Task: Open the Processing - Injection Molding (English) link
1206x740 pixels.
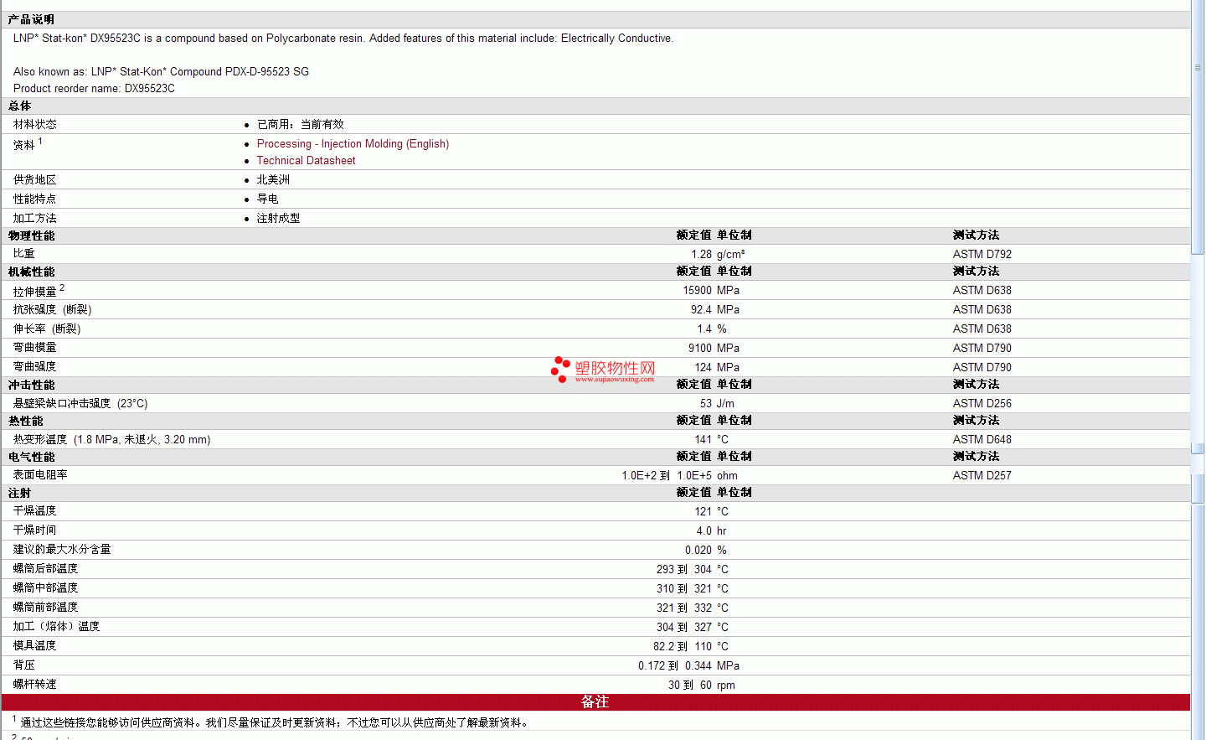Action: (x=353, y=144)
